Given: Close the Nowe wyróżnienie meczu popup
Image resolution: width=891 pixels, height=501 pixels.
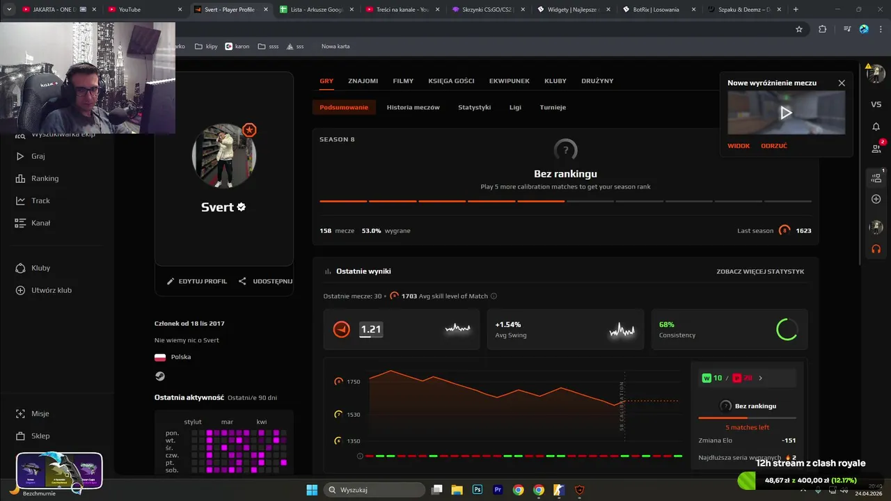Looking at the screenshot, I should point(842,83).
